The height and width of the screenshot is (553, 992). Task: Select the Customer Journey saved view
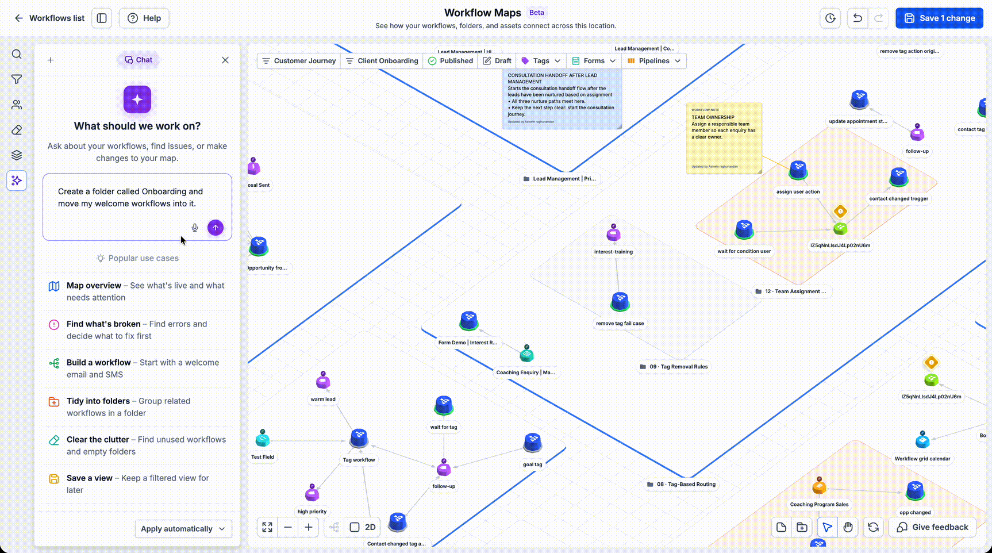pyautogui.click(x=299, y=61)
